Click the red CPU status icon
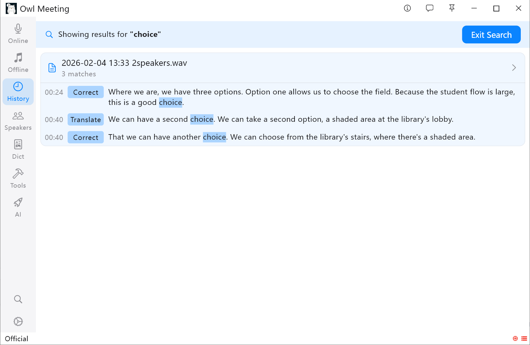 515,338
